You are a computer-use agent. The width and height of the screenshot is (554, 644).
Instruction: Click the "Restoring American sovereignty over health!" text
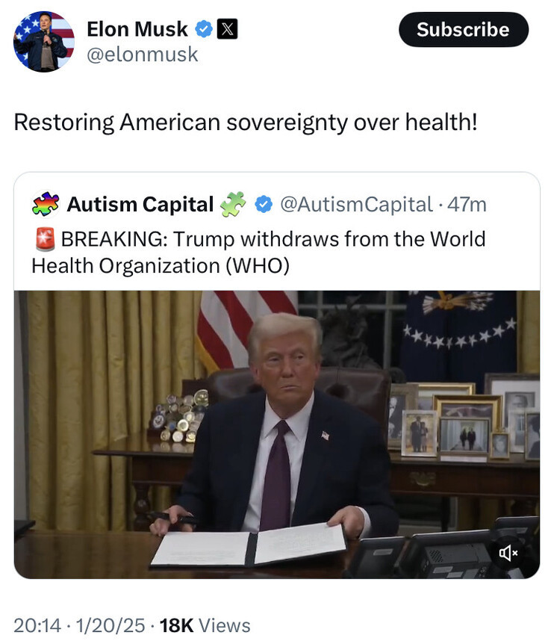pyautogui.click(x=246, y=123)
